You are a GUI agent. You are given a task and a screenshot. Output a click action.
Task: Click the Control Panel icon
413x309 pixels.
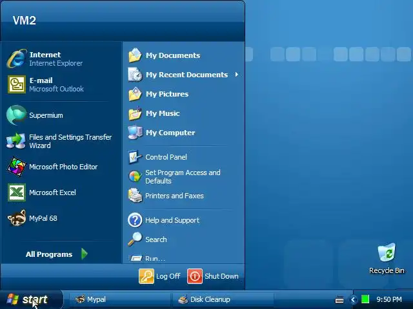tap(135, 157)
